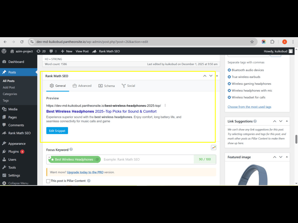Remove the Wireless headphones with mic tag
Viewport: 298px width, 223px height.
pyautogui.click(x=229, y=91)
